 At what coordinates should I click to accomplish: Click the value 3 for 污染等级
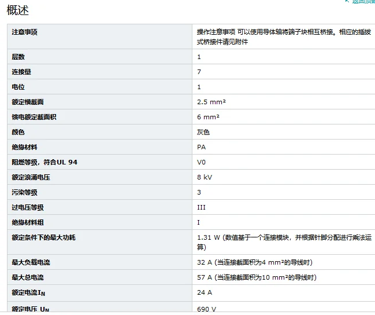pyautogui.click(x=199, y=192)
